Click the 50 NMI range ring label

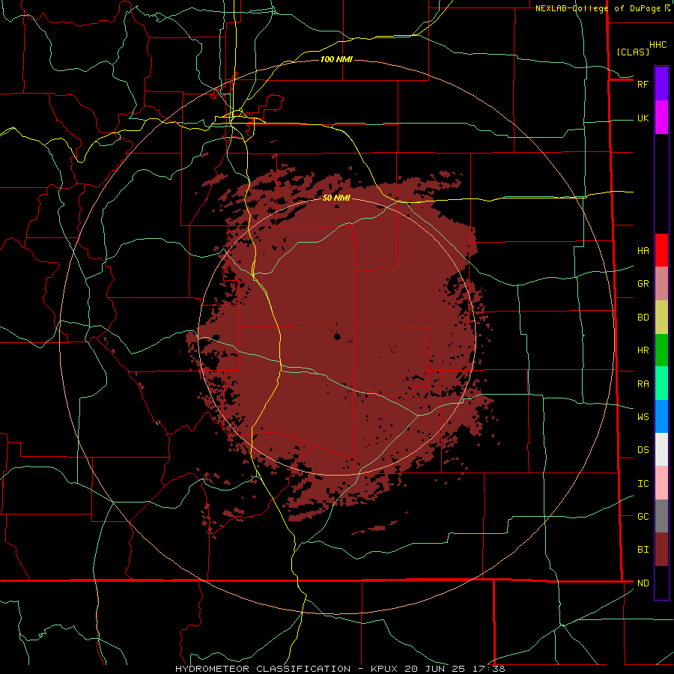pos(336,198)
